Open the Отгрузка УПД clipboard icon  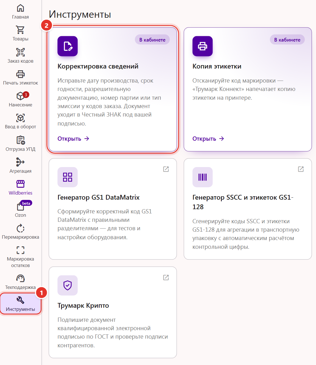[x=20, y=140]
